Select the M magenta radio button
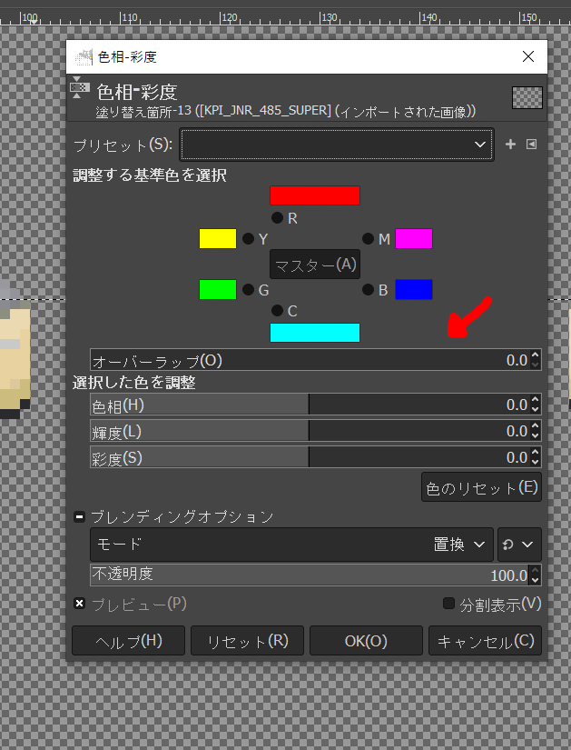 pyautogui.click(x=368, y=239)
